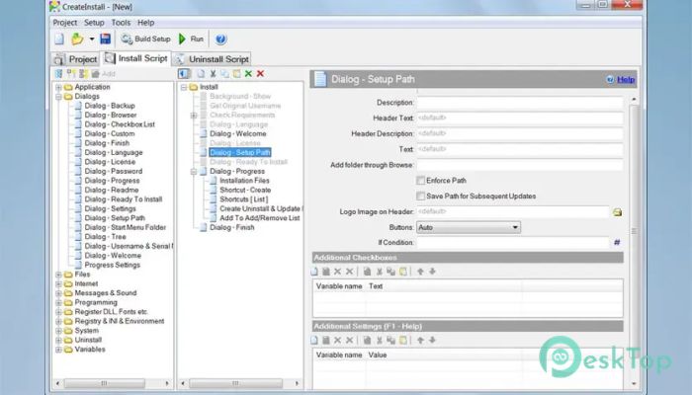This screenshot has height=395, width=692.
Task: Add a new row in Additional Checkboxes
Action: [314, 272]
